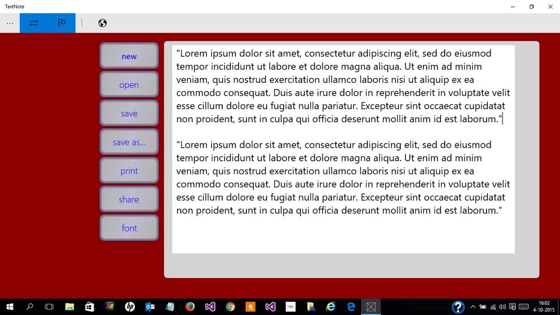Show hidden system tray icons
This screenshot has height=315, width=560.
click(x=473, y=307)
